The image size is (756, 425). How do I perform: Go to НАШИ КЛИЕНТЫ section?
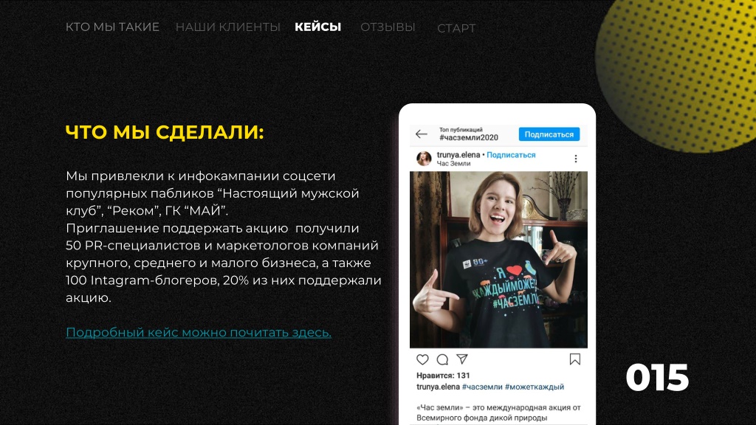[227, 27]
